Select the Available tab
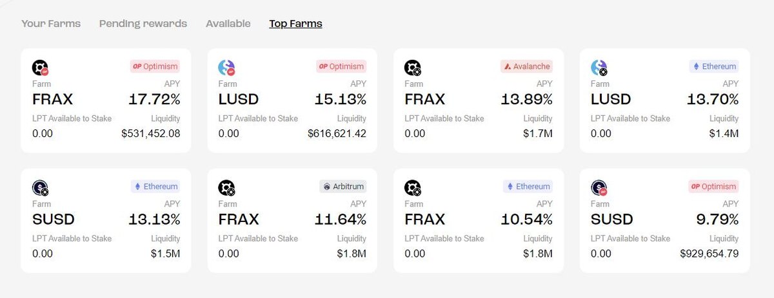Image resolution: width=774 pixels, height=298 pixels. (x=228, y=24)
